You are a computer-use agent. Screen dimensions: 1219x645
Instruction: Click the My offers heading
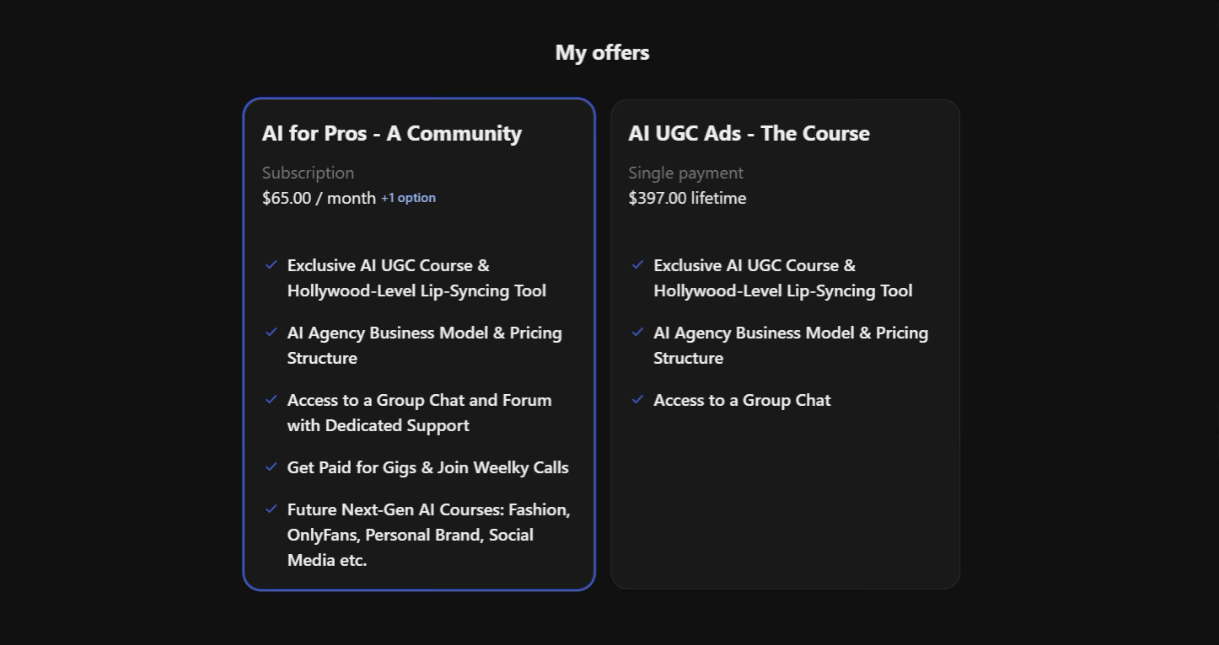pyautogui.click(x=602, y=52)
